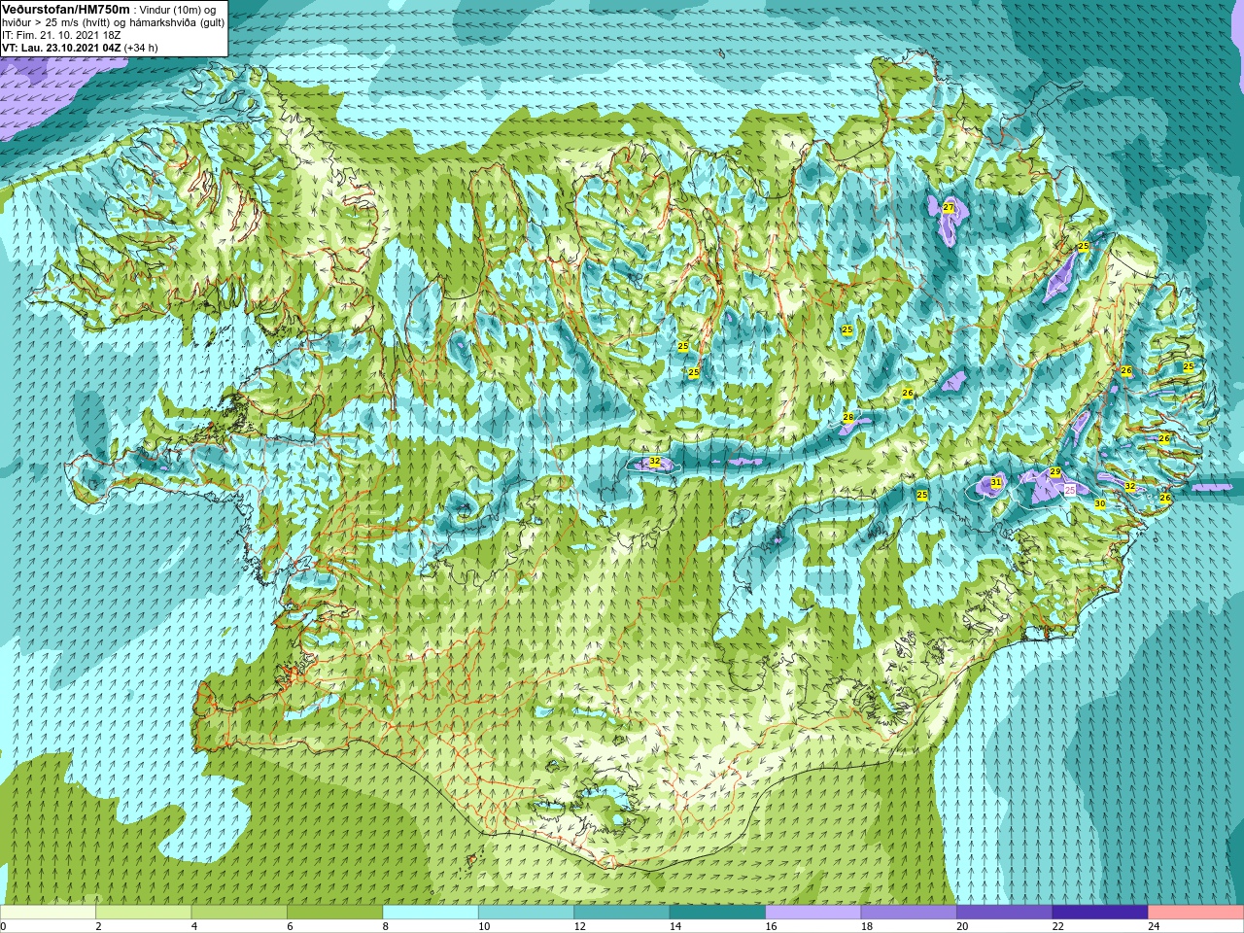The height and width of the screenshot is (933, 1244).
Task: Click the 18–20 purple legend swatch
Action: 909,912
